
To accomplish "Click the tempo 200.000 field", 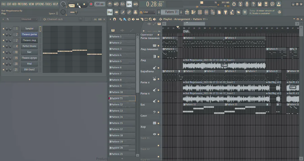I will click(100, 4).
